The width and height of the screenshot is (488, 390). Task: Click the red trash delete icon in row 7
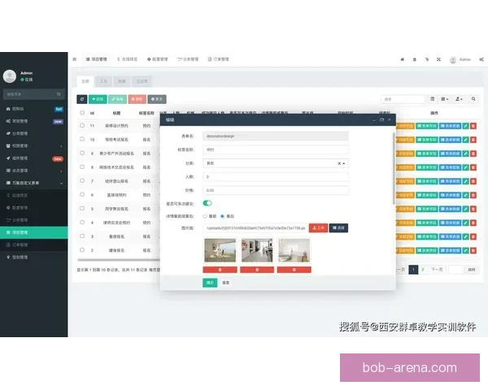click(473, 181)
